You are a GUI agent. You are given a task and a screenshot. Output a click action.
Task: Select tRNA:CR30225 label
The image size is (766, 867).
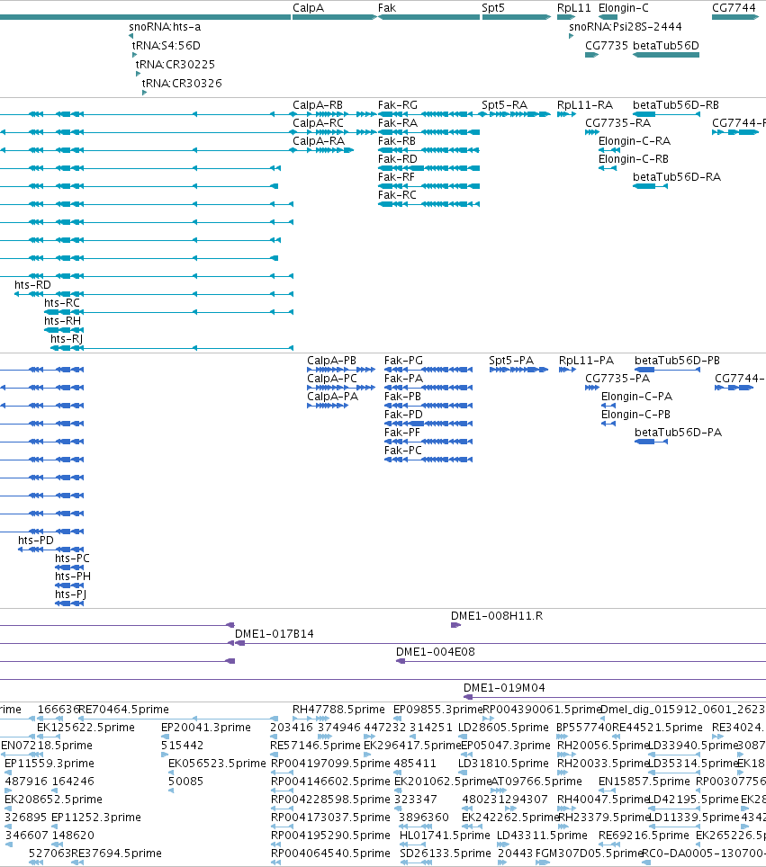[x=176, y=64]
